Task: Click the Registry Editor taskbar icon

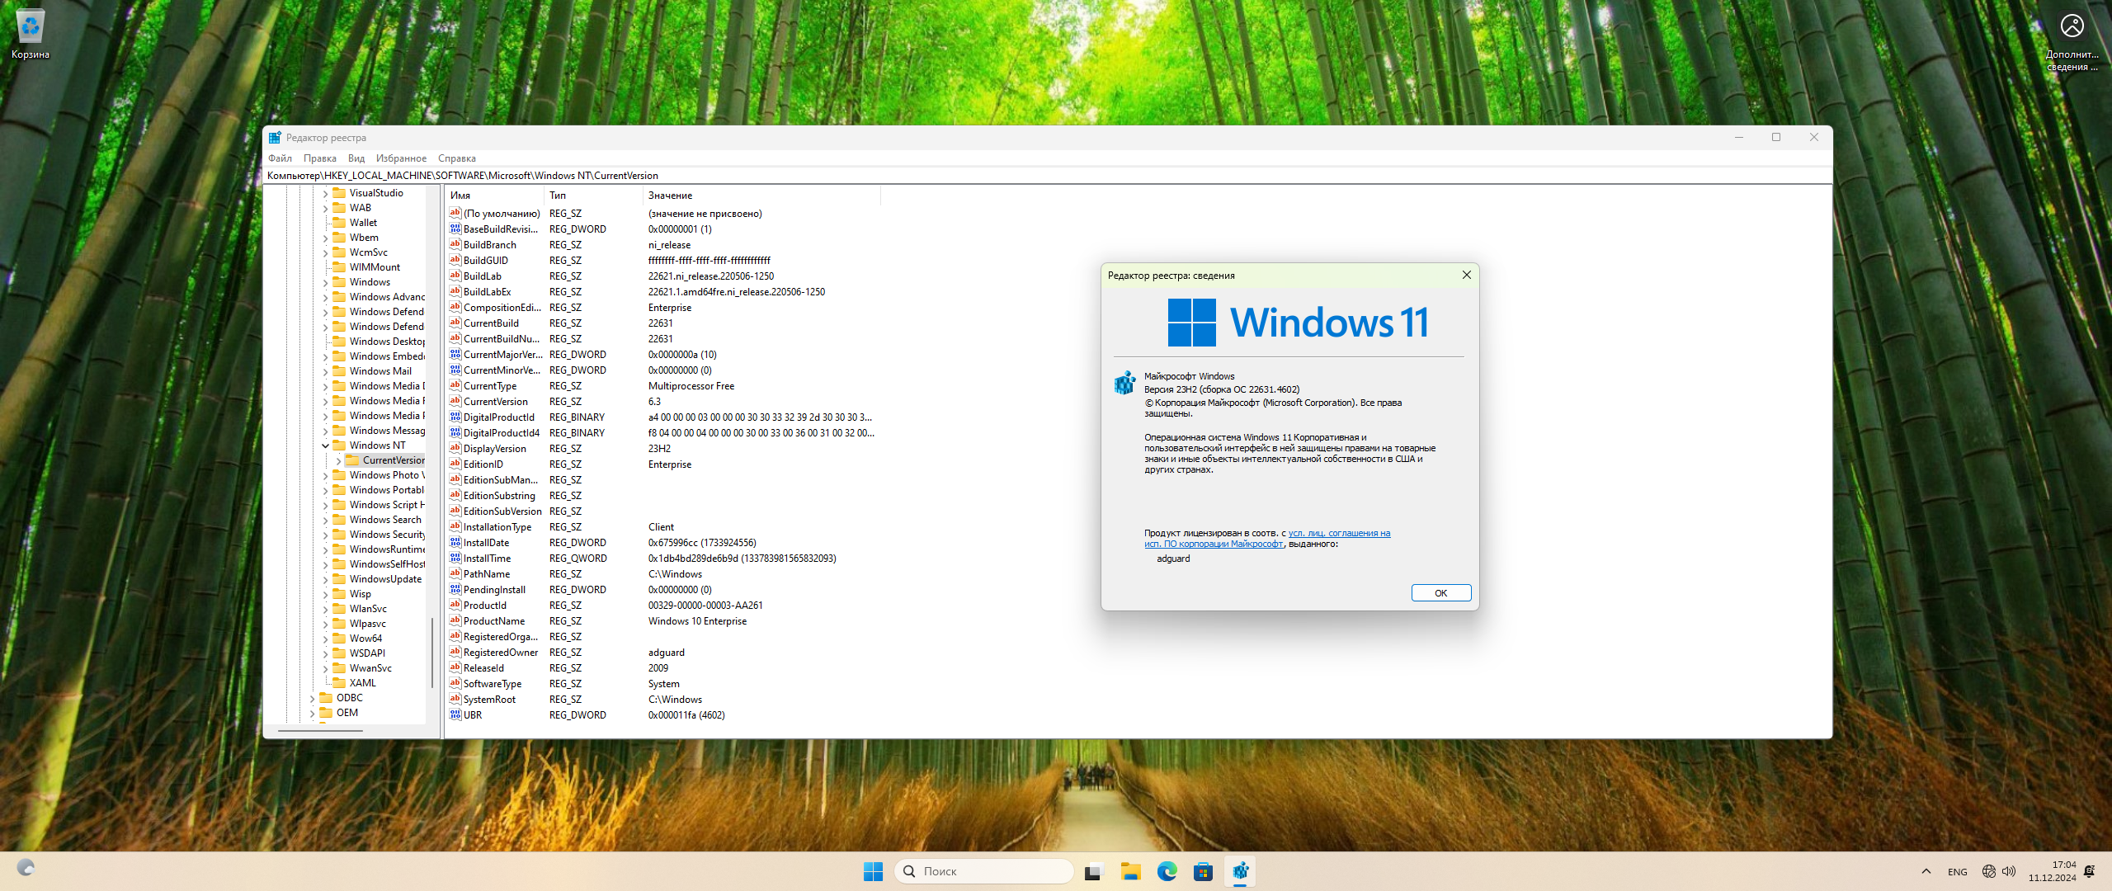Action: 1240,871
